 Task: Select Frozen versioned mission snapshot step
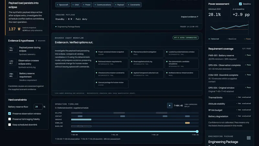click(111, 53)
